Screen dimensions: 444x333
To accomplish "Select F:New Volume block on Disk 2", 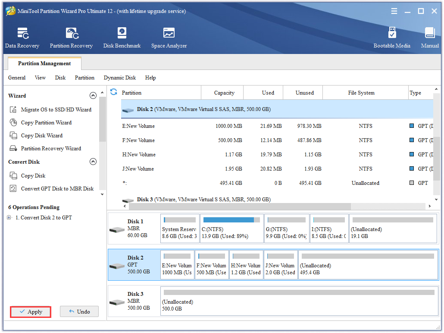I will tap(212, 265).
